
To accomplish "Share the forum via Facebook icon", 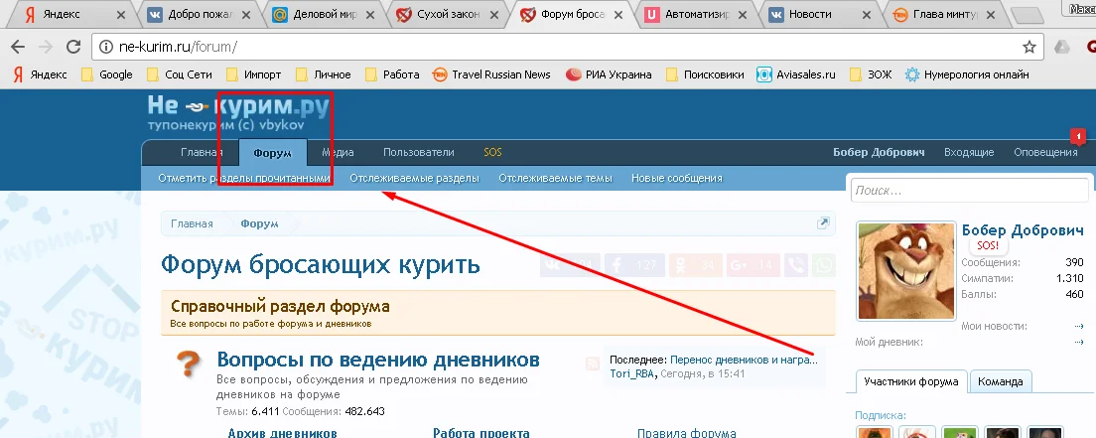I will tap(634, 265).
